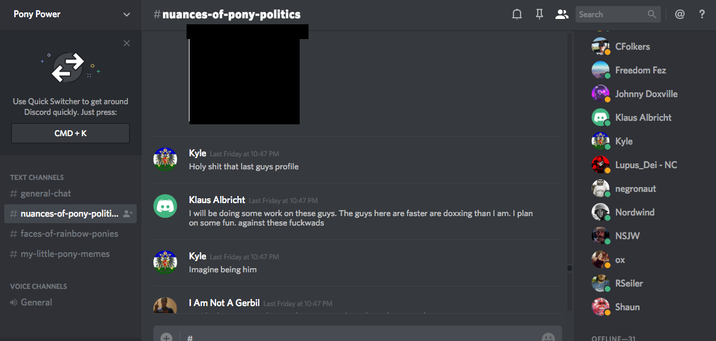Dismiss the Quick Switcher tip
This screenshot has width=716, height=341.
tap(127, 43)
